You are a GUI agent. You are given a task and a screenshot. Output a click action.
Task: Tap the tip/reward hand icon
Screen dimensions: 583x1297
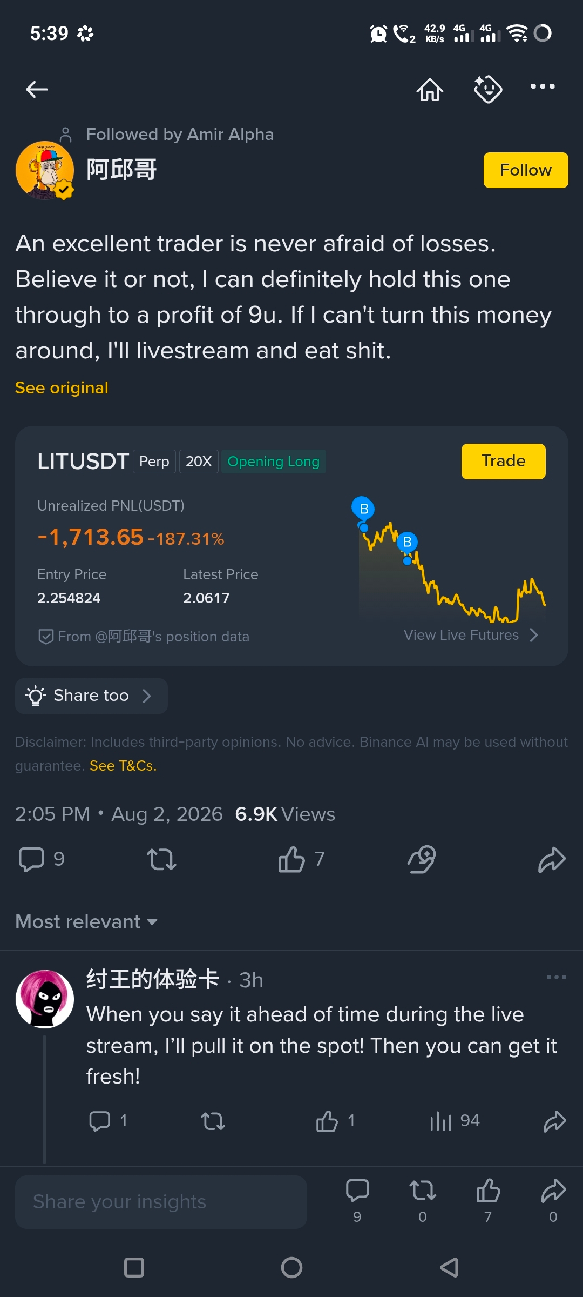tap(422, 859)
